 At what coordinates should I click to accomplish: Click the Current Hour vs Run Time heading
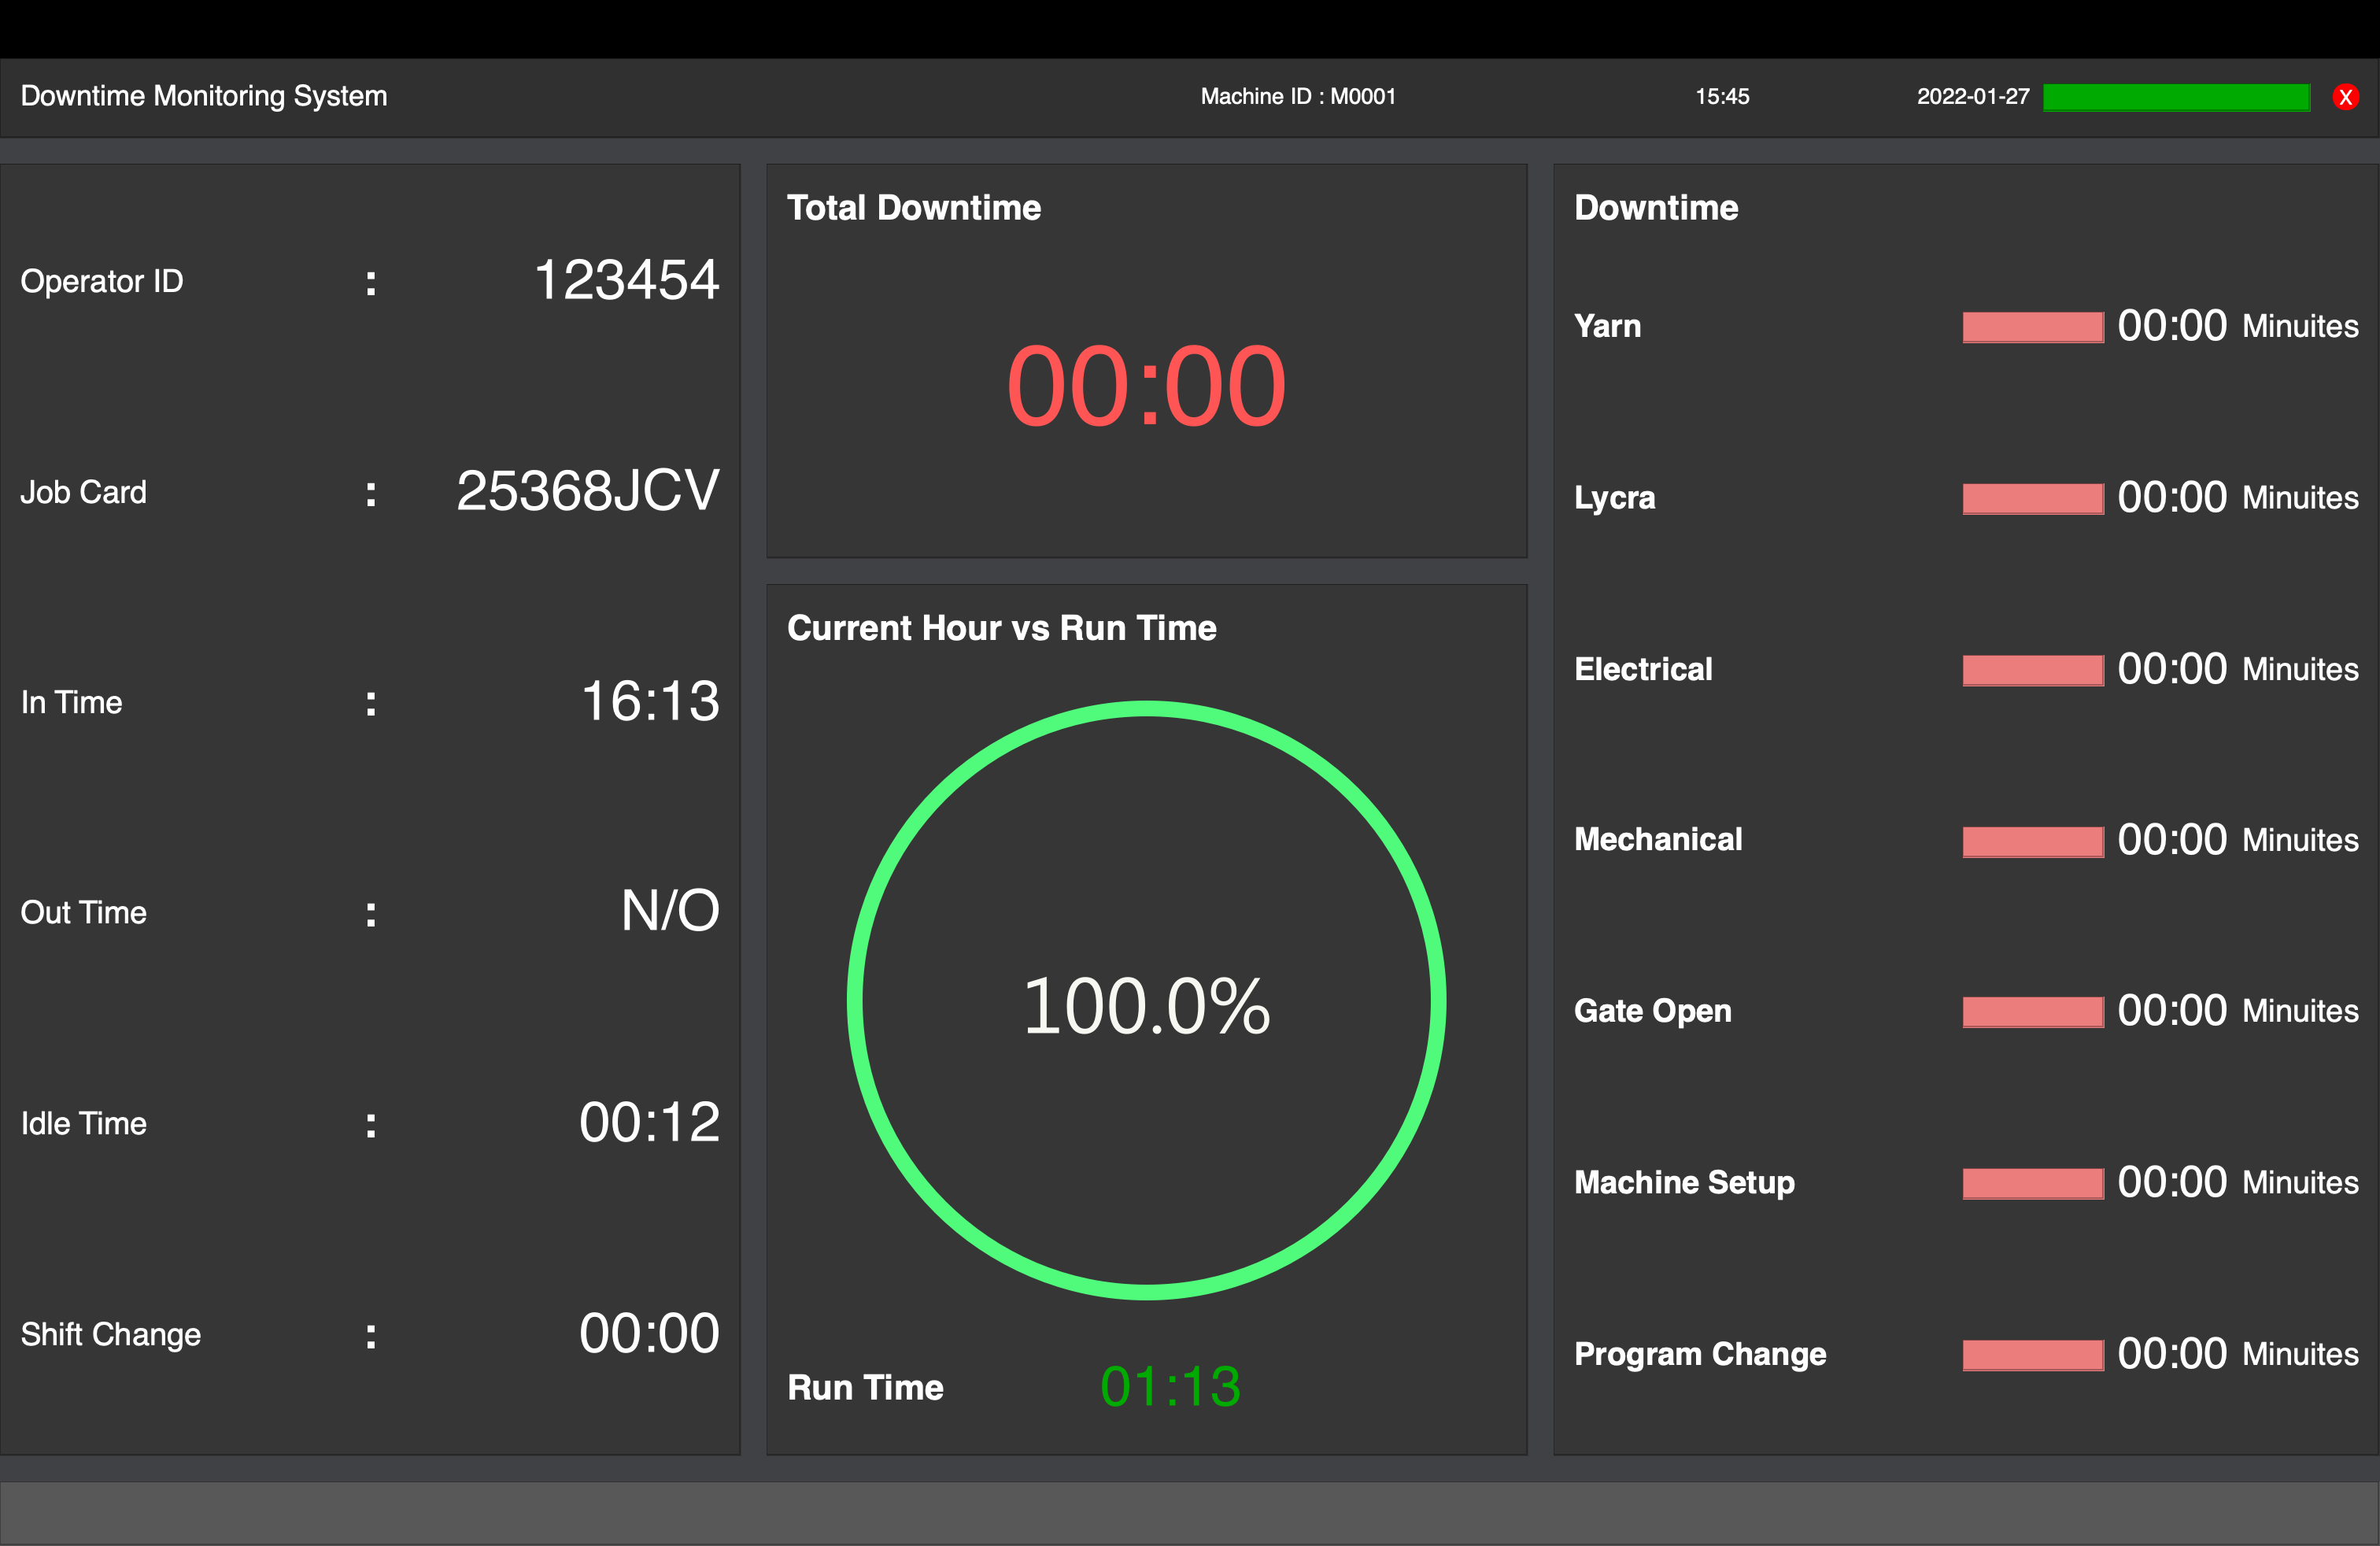[1002, 628]
